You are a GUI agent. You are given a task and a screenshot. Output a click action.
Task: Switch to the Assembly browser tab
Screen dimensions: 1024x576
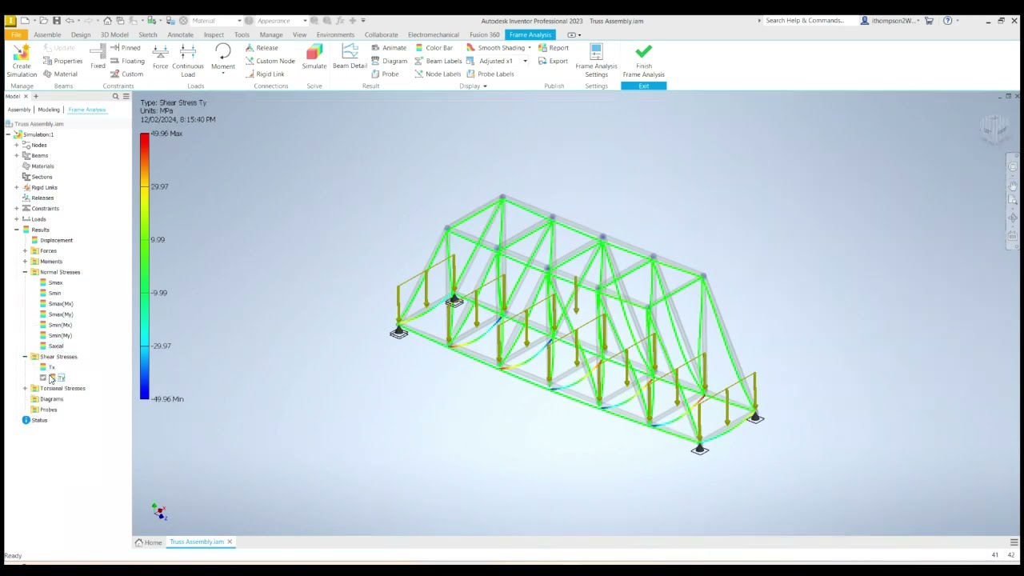(19, 110)
